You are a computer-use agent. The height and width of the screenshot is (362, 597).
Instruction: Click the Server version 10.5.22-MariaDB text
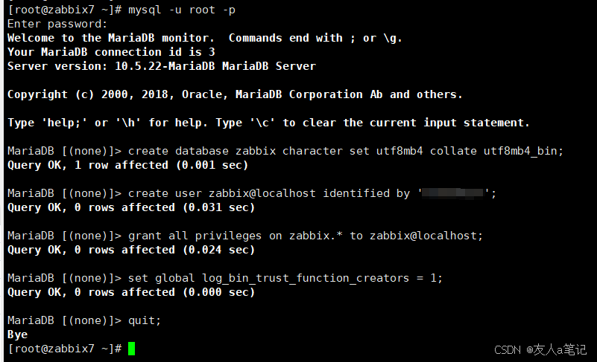click(x=162, y=66)
